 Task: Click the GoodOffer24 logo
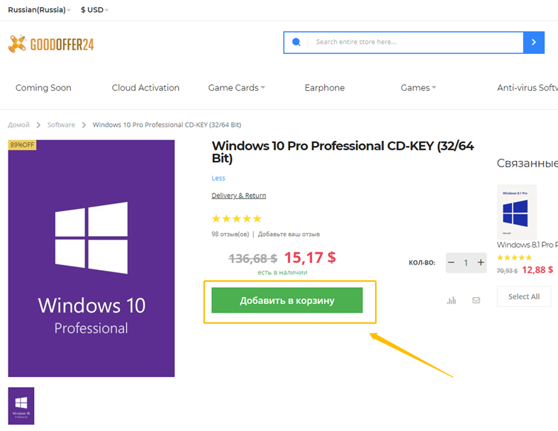(x=51, y=44)
